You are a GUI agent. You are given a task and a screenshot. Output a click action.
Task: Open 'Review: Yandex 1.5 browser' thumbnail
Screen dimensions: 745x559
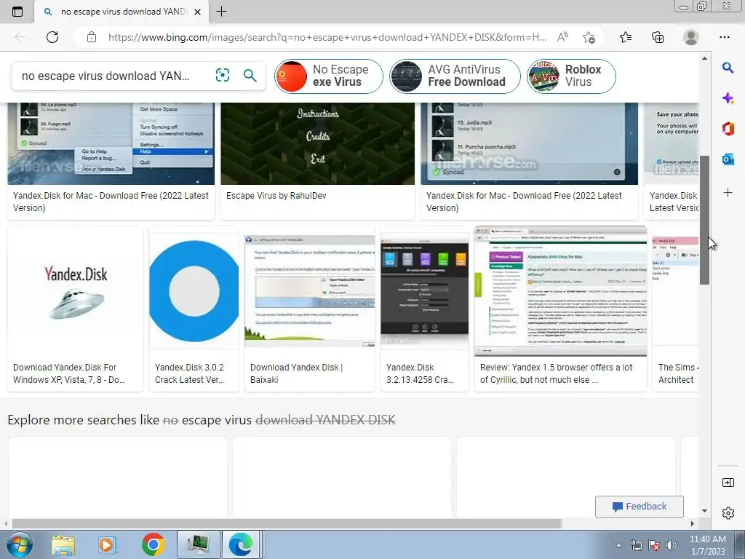561,291
